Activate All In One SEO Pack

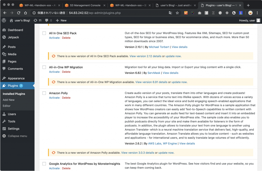pyautogui.click(x=54, y=38)
